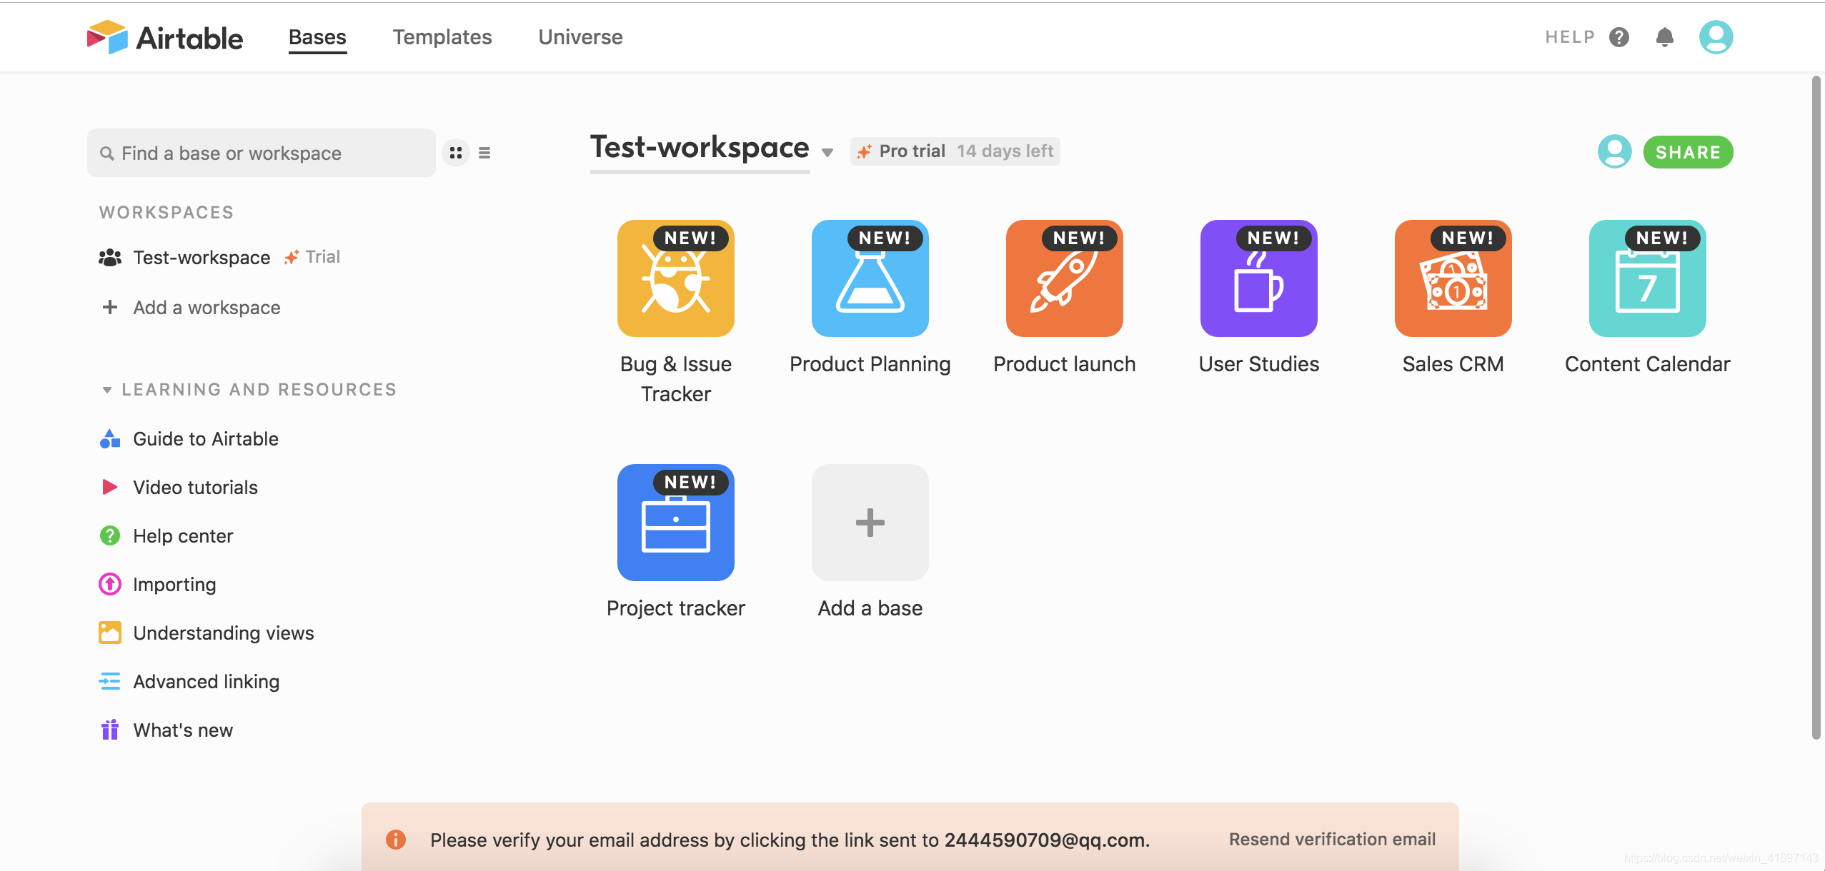Open Importing link
The width and height of the screenshot is (1825, 871).
pos(174,585)
